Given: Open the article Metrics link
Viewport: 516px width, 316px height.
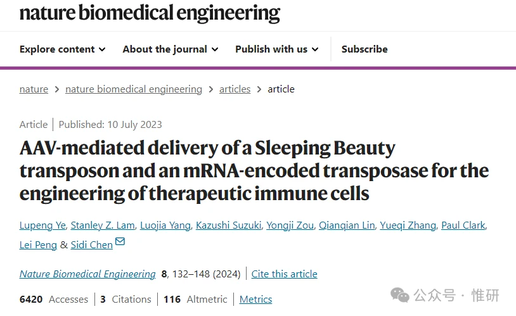Looking at the screenshot, I should (255, 300).
